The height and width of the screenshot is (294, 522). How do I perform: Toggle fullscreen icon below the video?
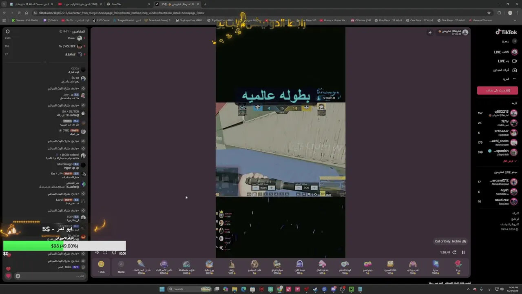coord(105,253)
